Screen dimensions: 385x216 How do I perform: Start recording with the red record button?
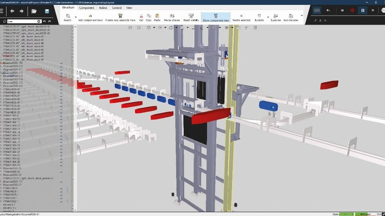[352, 10]
